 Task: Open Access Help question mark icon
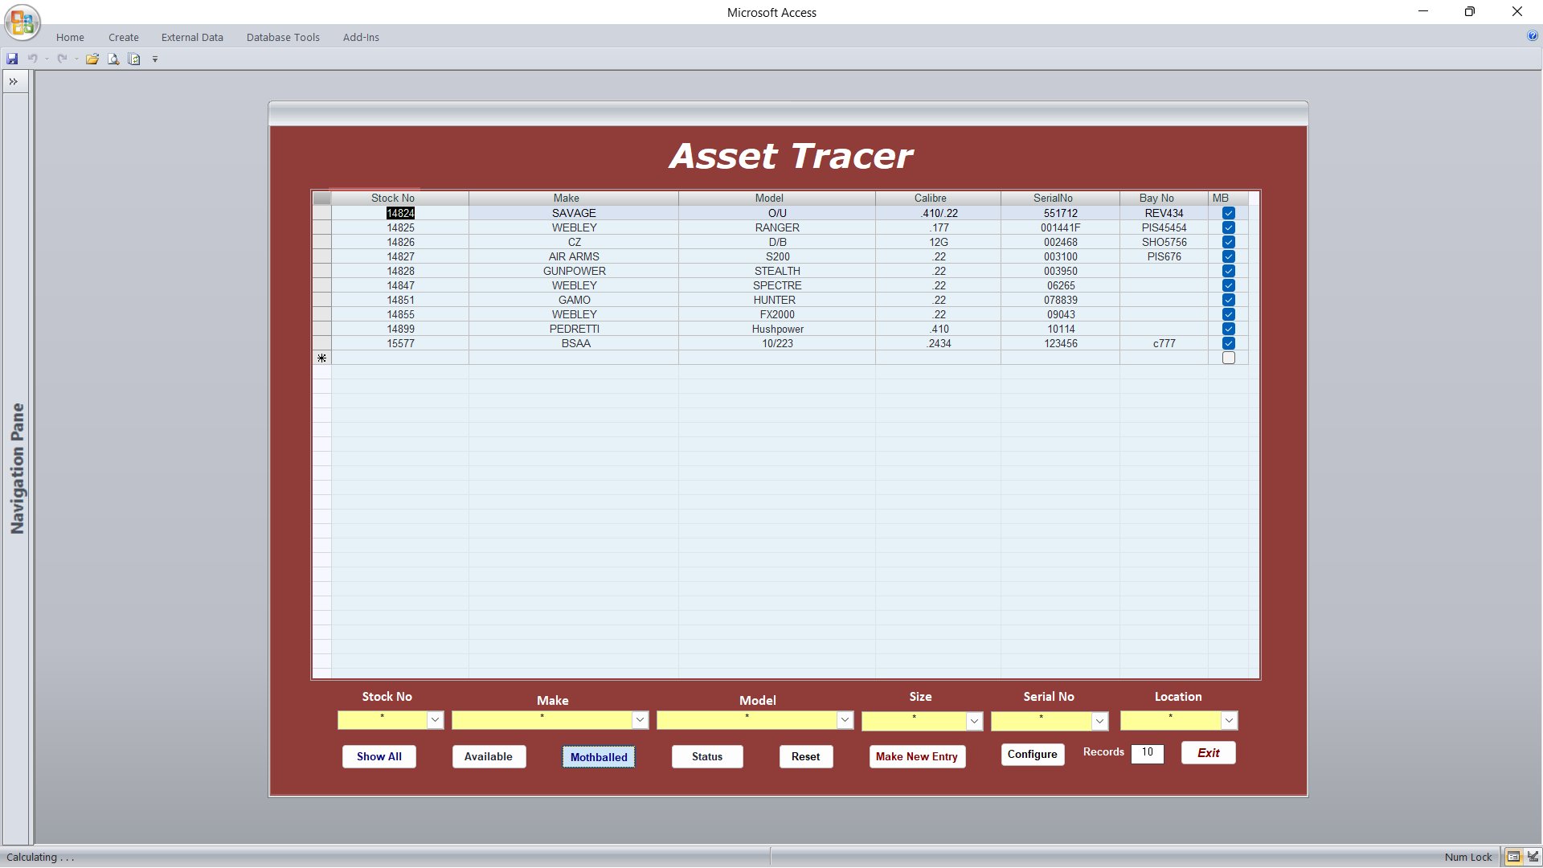pos(1532,36)
